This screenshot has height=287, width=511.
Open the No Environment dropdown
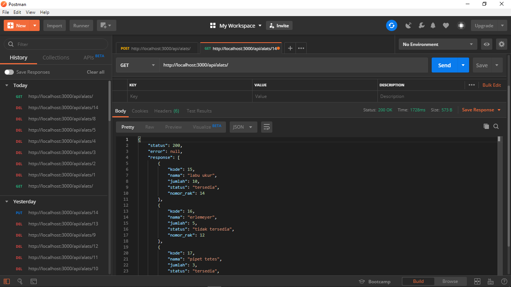pyautogui.click(x=437, y=44)
